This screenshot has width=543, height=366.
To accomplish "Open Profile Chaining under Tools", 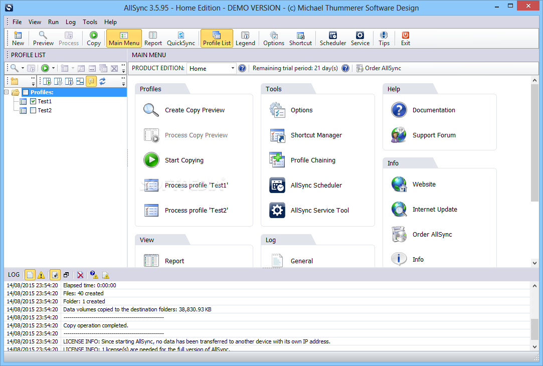I will (x=302, y=160).
